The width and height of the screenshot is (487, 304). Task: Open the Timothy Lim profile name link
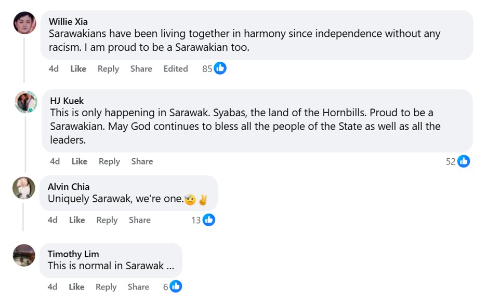pyautogui.click(x=73, y=254)
